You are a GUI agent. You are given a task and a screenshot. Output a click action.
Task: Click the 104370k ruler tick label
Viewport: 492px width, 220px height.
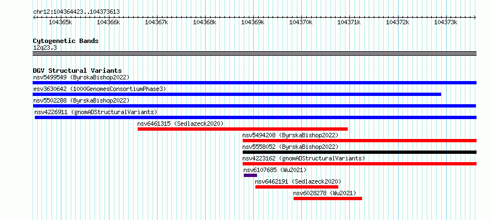(x=301, y=22)
